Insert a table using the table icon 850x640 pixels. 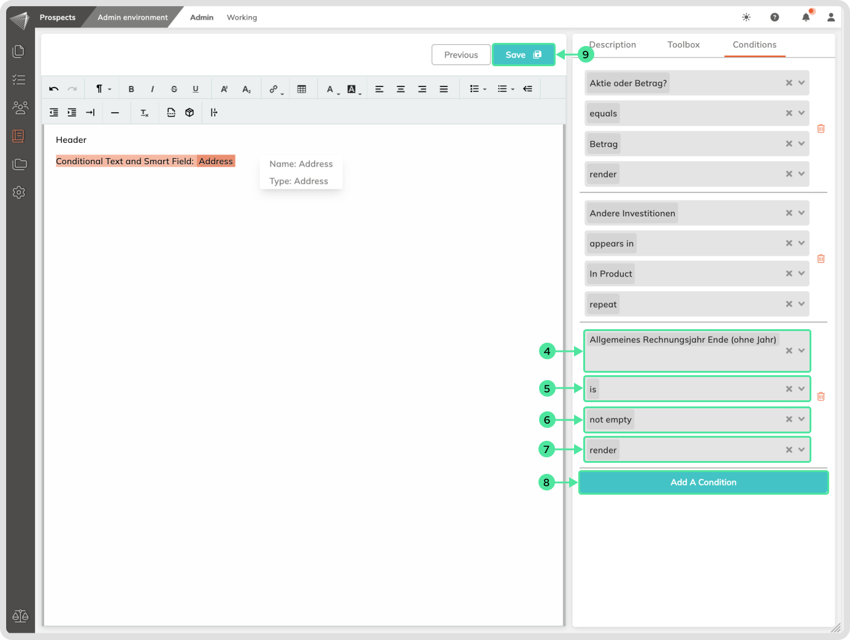(302, 89)
